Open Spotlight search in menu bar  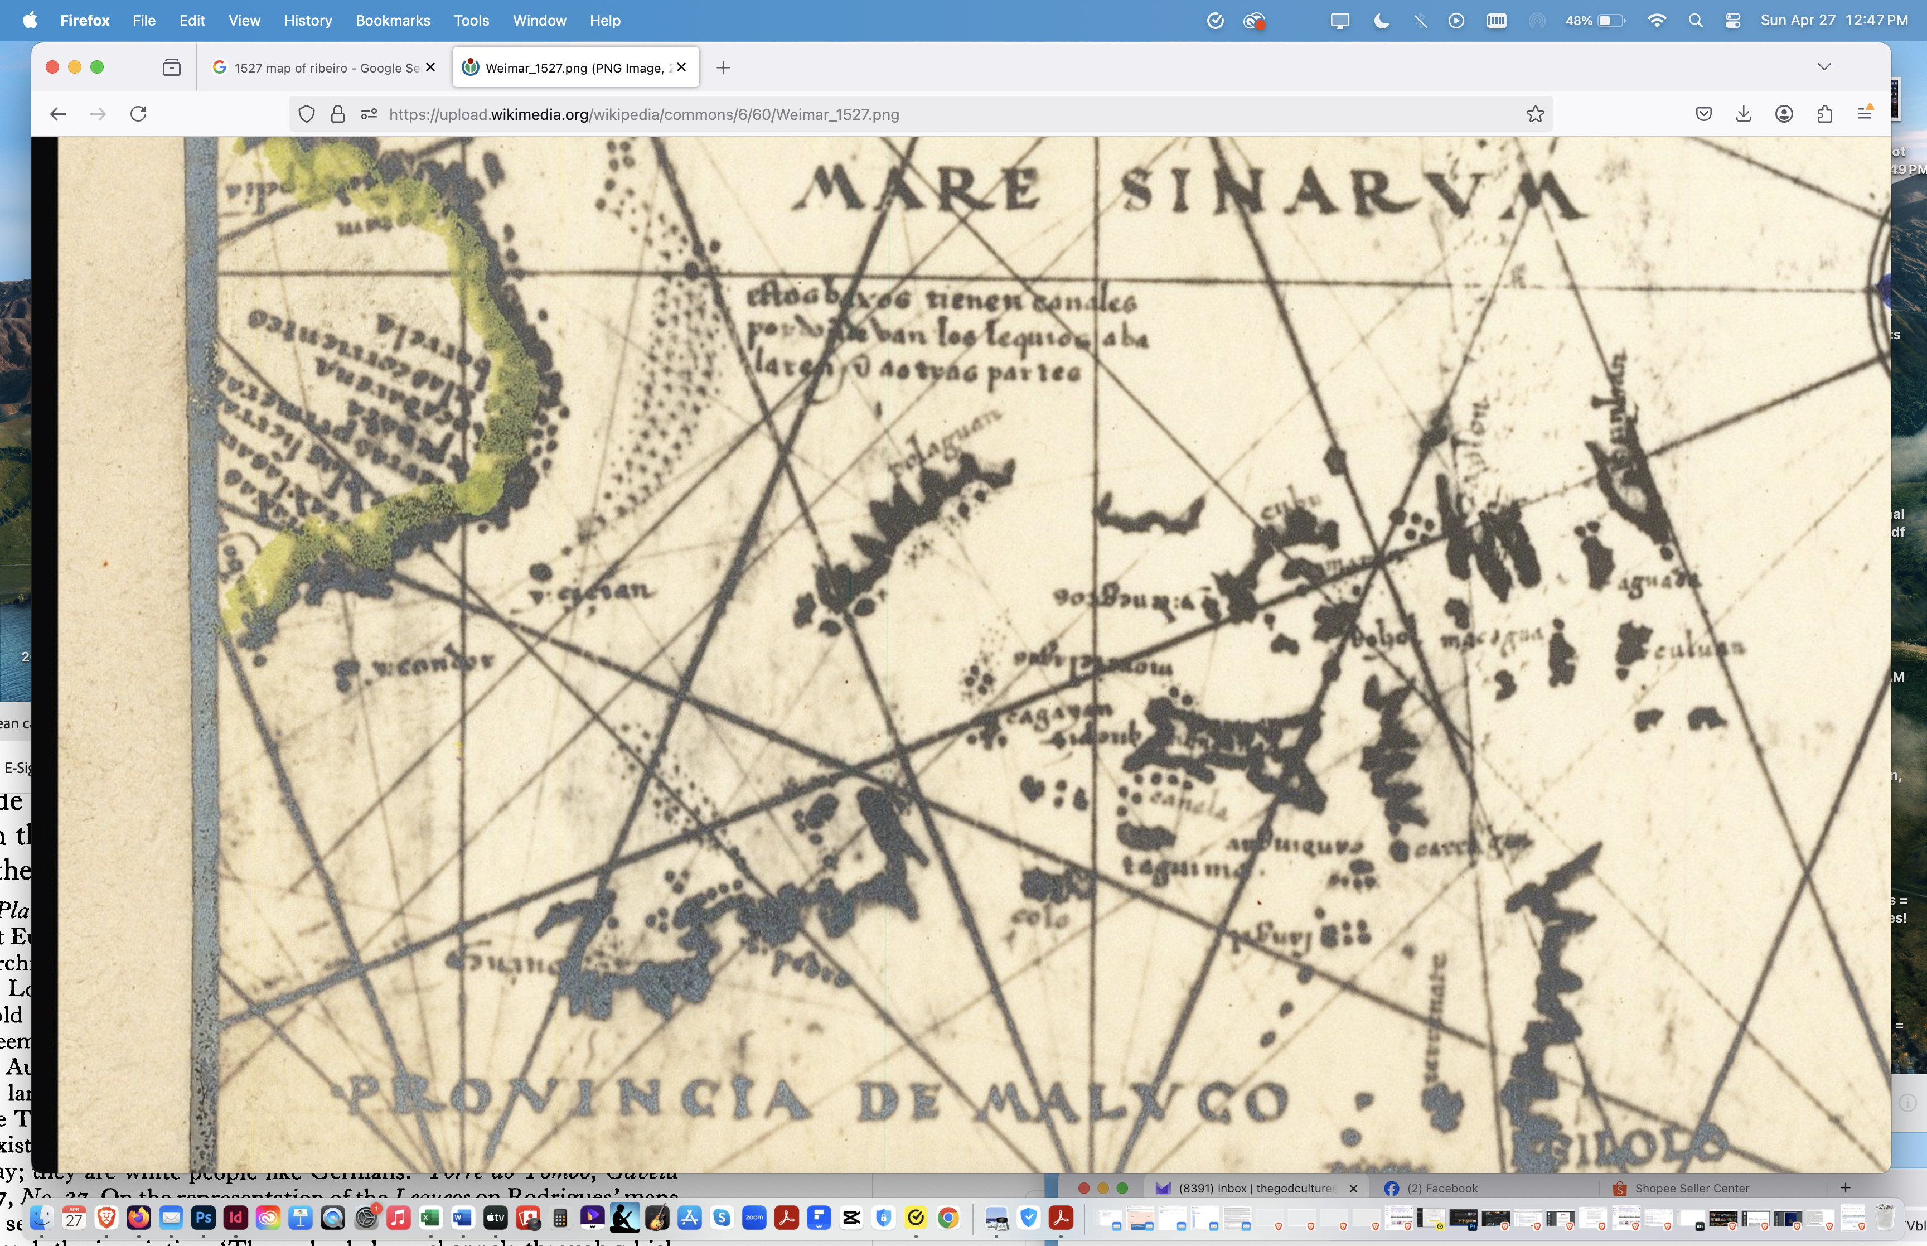(x=1695, y=20)
